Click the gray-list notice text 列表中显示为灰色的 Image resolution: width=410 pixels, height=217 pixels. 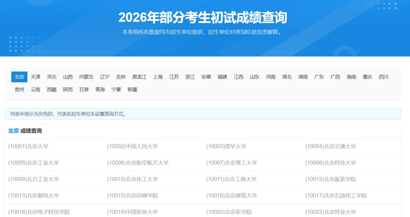point(32,114)
